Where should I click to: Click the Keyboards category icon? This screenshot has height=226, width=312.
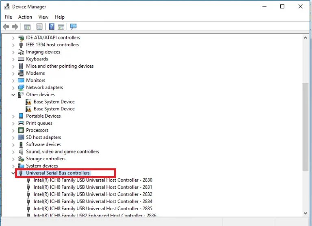pos(21,59)
